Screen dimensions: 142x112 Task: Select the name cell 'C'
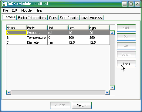16,42
